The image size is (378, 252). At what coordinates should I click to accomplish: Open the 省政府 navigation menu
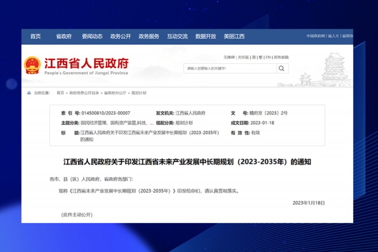[x=64, y=36]
